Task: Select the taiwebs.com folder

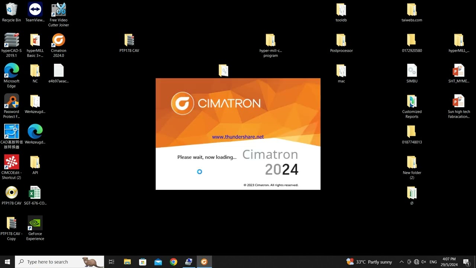Action: (x=412, y=12)
